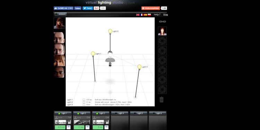The image size is (260, 130).
Task: Tick the Light 2 color box in legend
Action: point(84,102)
